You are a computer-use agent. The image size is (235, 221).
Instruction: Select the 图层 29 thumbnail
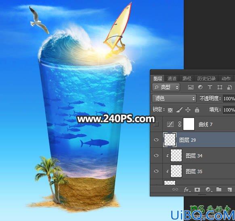point(170,140)
